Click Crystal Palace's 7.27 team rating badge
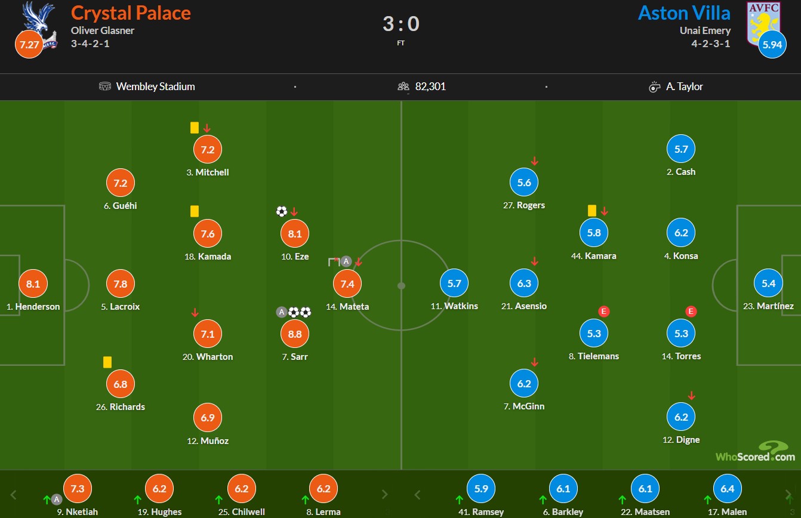The height and width of the screenshot is (518, 801). tap(29, 44)
